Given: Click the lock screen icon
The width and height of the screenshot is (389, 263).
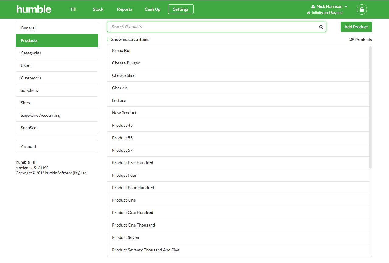Looking at the screenshot, I should tap(362, 9).
